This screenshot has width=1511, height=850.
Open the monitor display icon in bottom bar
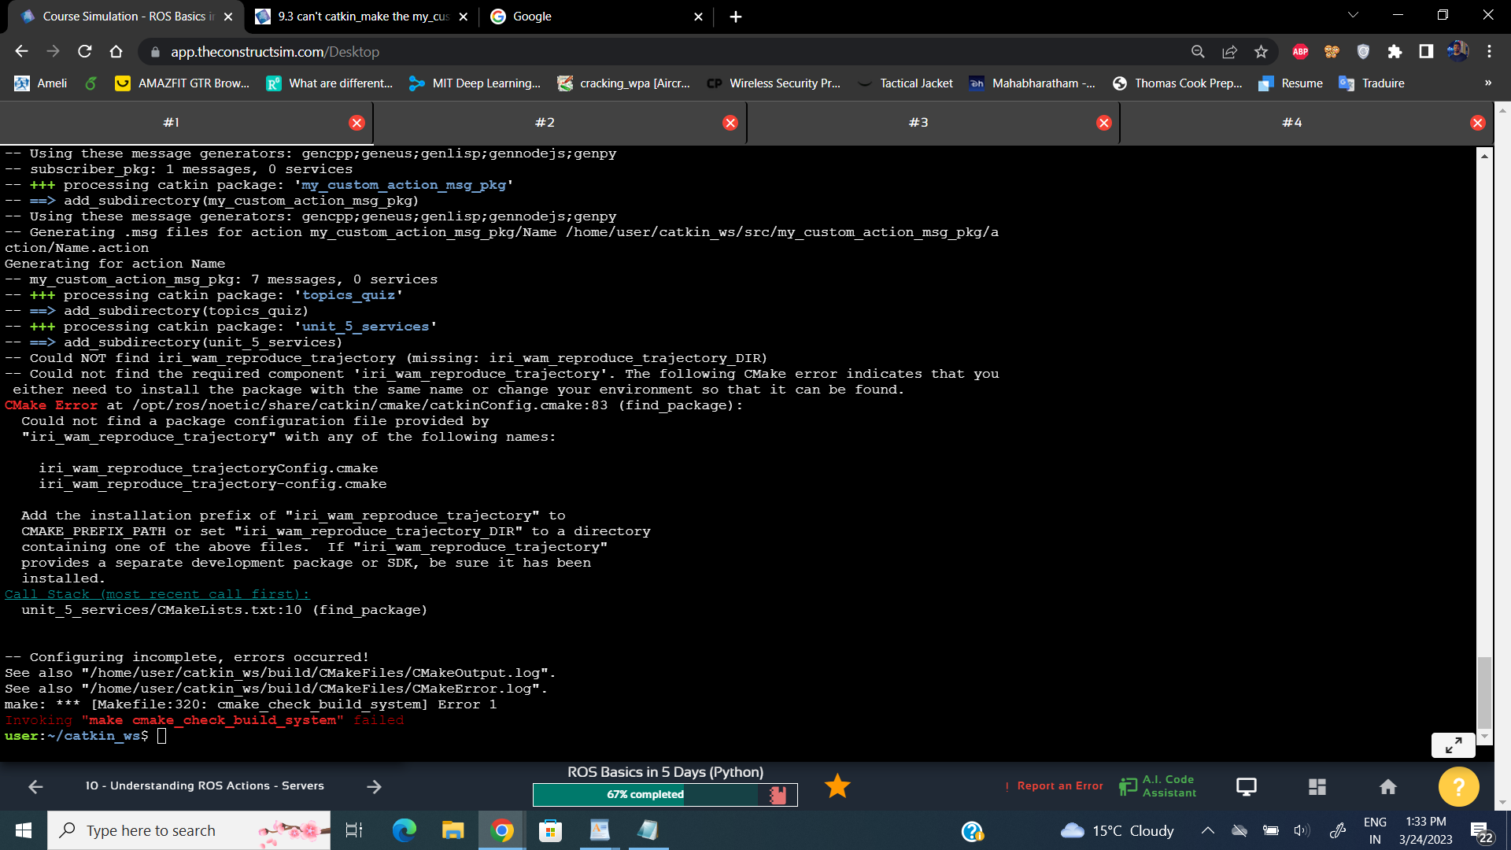(x=1247, y=786)
